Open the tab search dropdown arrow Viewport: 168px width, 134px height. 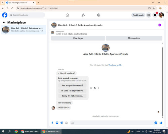[3, 3]
